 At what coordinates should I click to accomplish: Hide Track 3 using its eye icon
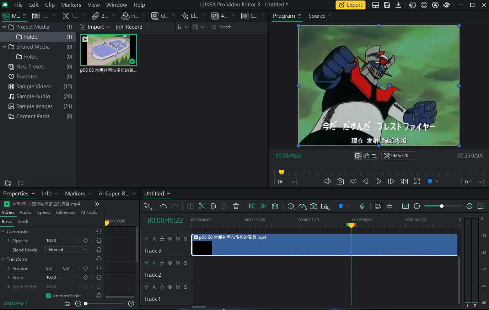(170, 239)
